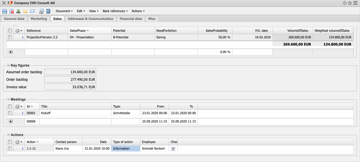Open the Back references dropdown menu

pyautogui.click(x=115, y=11)
